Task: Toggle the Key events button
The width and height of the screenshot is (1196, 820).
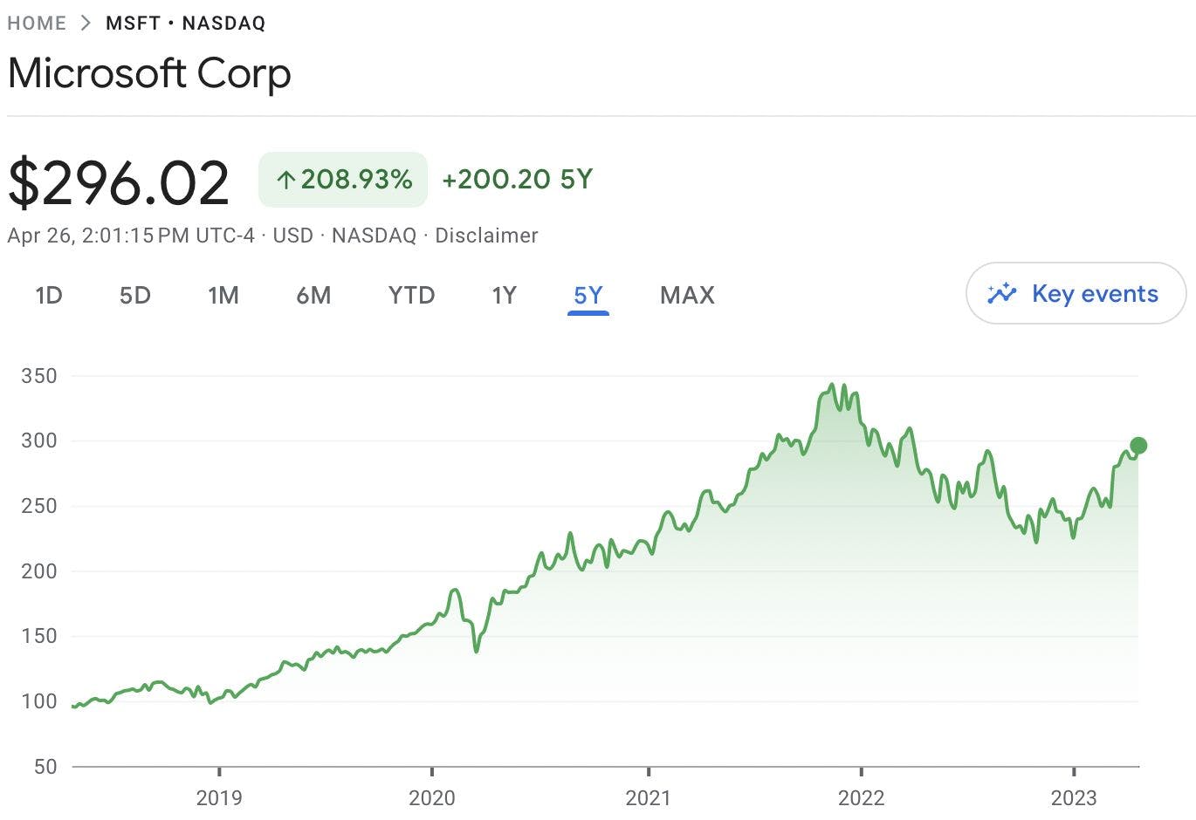Action: tap(1076, 293)
